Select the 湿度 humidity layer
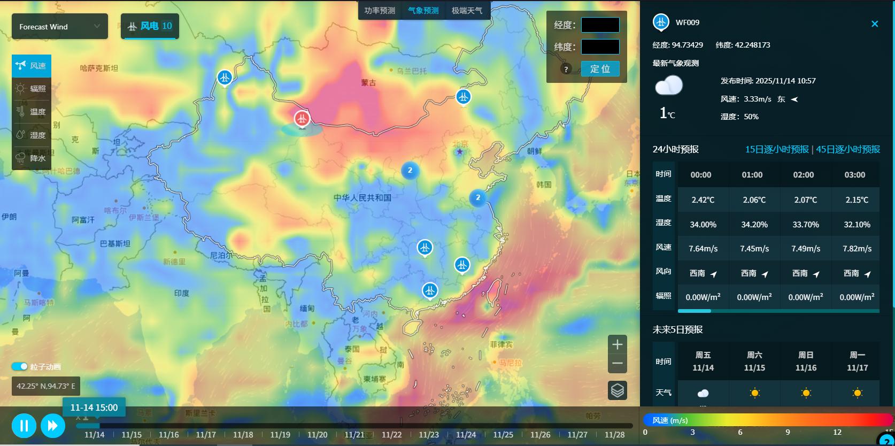 pyautogui.click(x=32, y=135)
